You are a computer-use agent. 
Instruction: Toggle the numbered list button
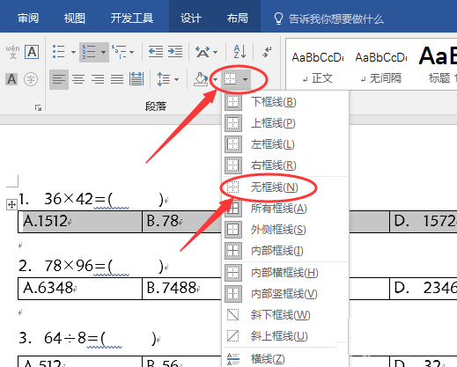coord(89,52)
